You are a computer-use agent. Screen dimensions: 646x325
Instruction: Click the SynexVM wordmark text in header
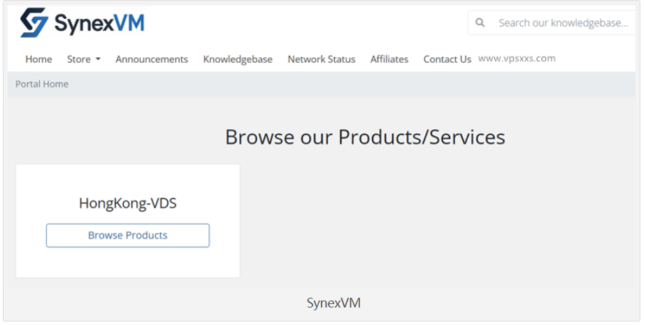click(x=99, y=24)
